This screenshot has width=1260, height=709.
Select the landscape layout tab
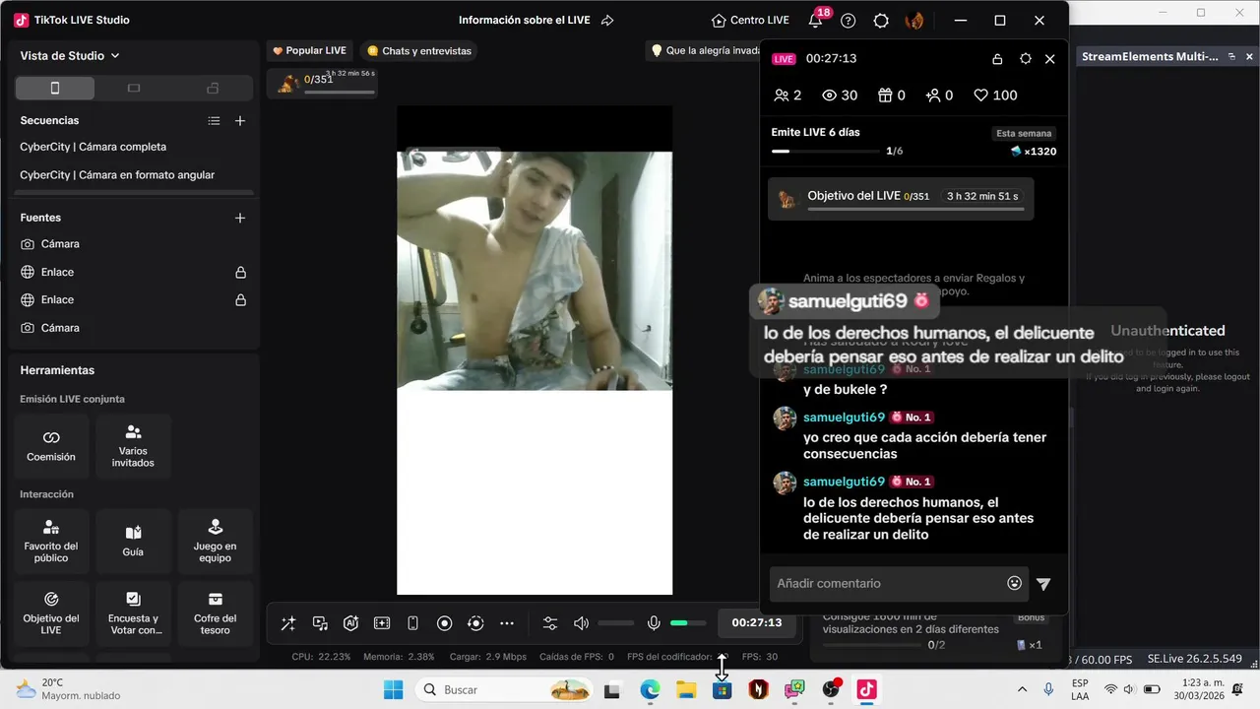click(x=134, y=88)
